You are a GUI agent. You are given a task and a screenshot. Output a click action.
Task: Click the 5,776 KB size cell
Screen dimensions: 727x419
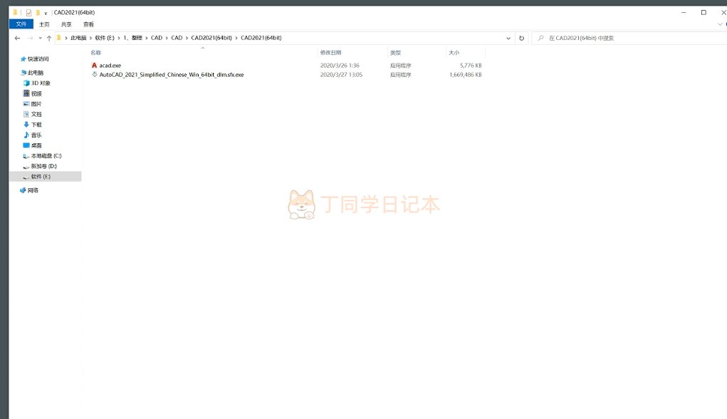coord(471,66)
